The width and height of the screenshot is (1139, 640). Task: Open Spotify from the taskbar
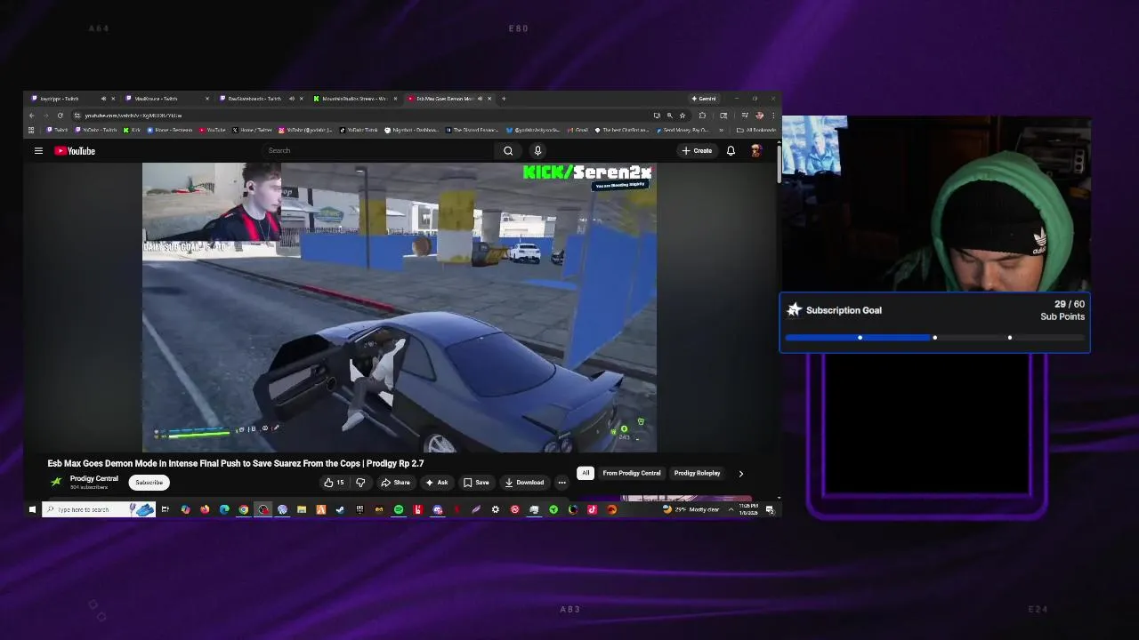click(x=399, y=509)
